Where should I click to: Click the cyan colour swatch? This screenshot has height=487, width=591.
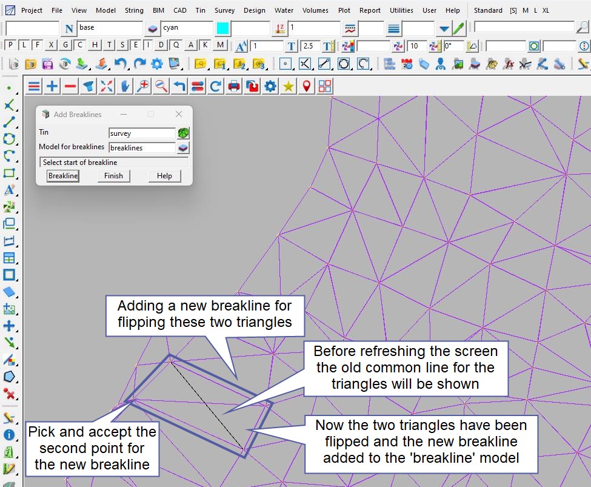222,28
